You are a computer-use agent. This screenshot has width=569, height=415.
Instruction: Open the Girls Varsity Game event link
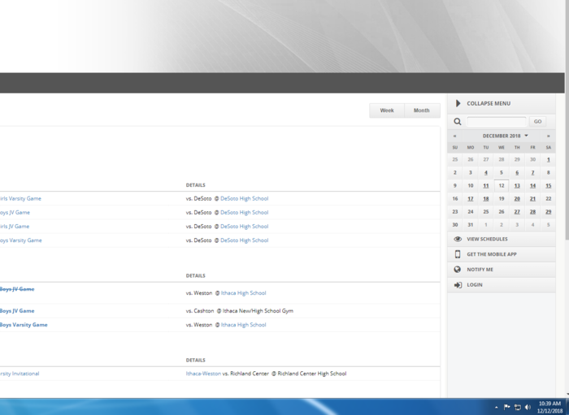click(x=20, y=199)
